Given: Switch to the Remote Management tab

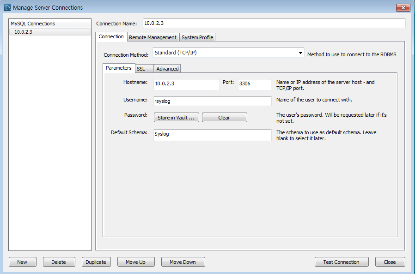Looking at the screenshot, I should coord(153,37).
